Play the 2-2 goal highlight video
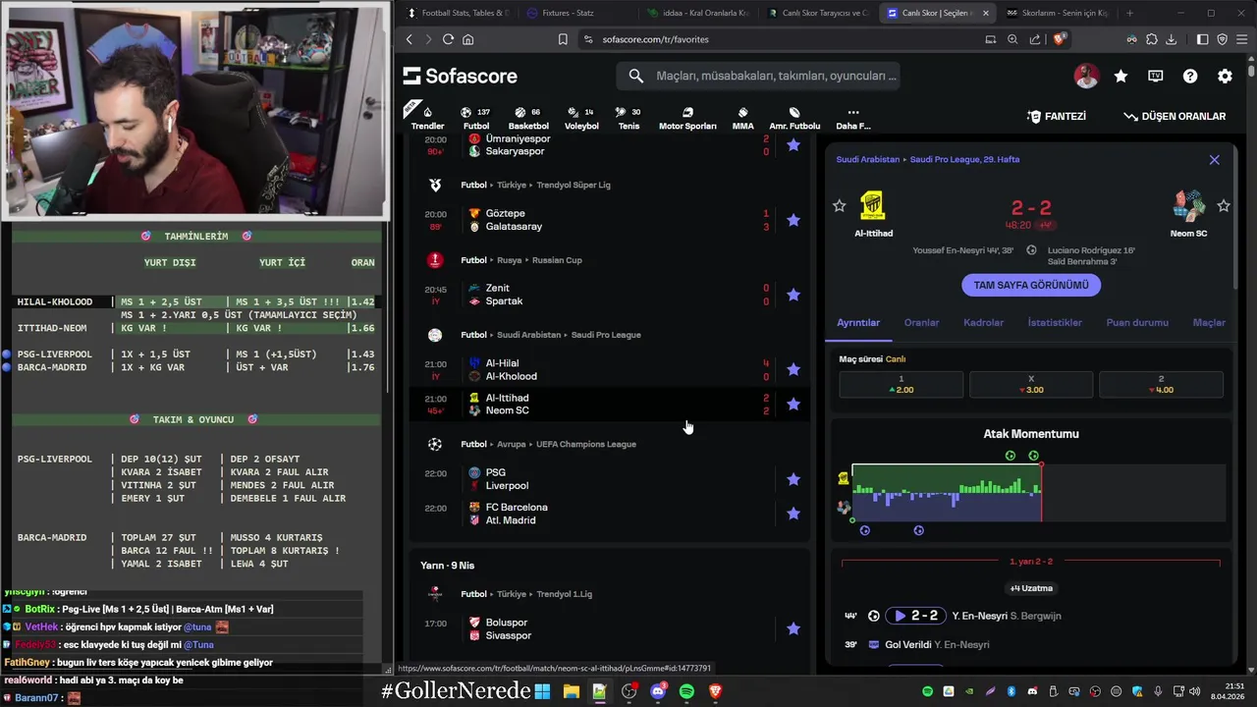 click(x=915, y=616)
